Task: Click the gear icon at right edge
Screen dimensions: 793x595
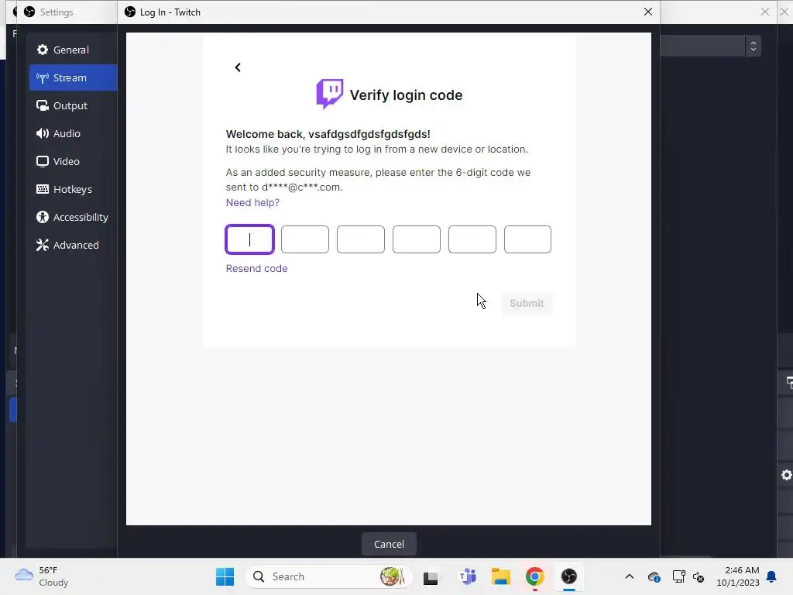Action: pos(787,475)
